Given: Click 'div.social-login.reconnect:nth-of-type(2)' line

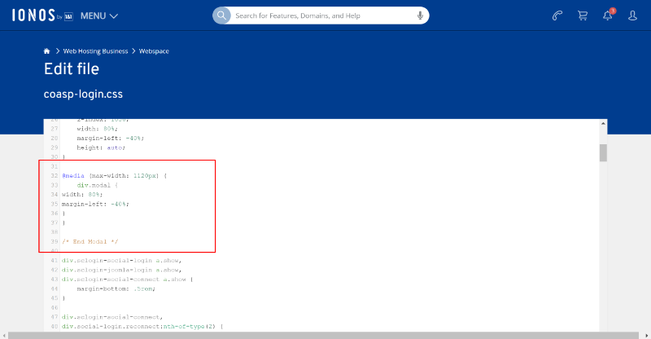Looking at the screenshot, I should [x=142, y=327].
